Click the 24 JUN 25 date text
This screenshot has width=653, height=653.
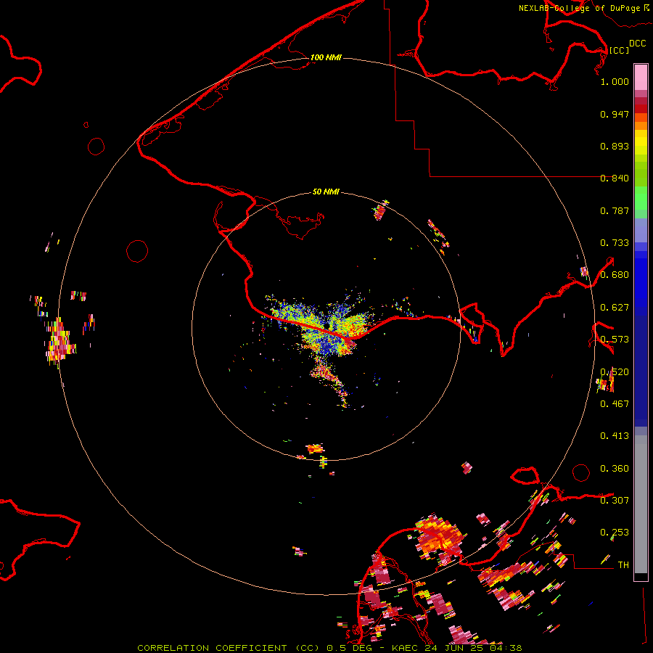coord(453,648)
